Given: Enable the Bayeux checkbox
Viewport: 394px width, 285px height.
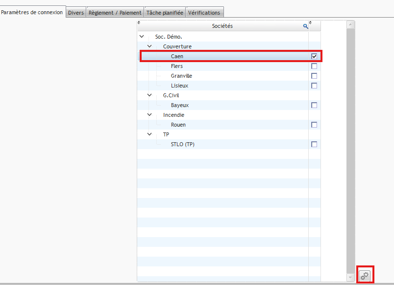Looking at the screenshot, I should [314, 105].
